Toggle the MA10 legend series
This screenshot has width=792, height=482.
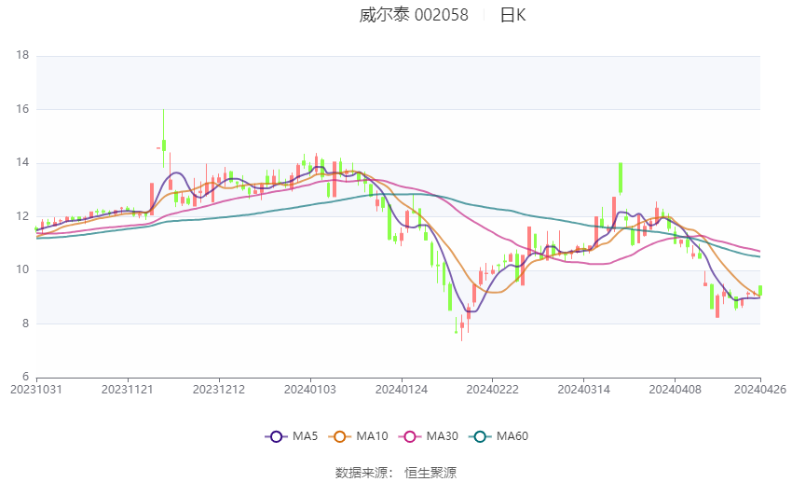[x=358, y=436]
